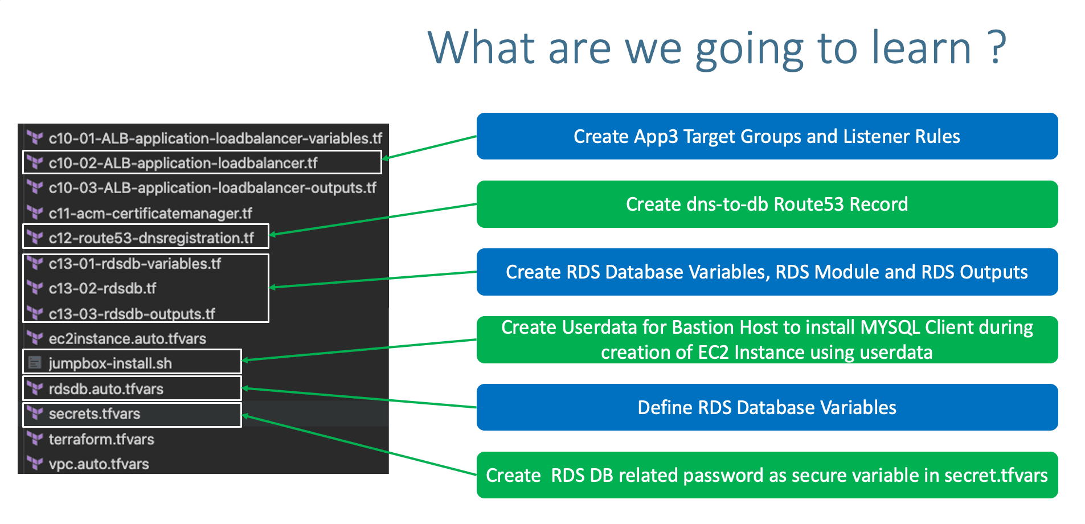The width and height of the screenshot is (1085, 524).
Task: Select c10-03-ALB-application-loadbalancer-outputs.tf file
Action: (x=212, y=188)
